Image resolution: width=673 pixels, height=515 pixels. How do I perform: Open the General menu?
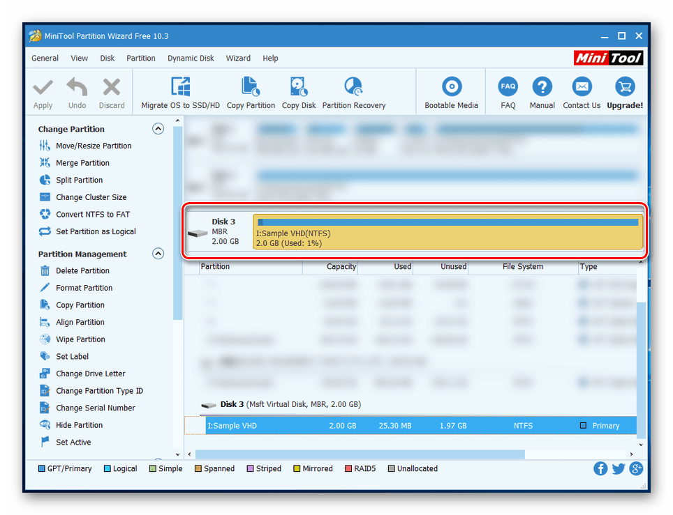[45, 59]
